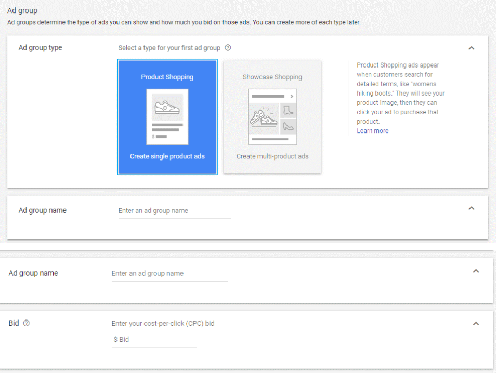Click the multi-product showcase illustration

coord(272,117)
